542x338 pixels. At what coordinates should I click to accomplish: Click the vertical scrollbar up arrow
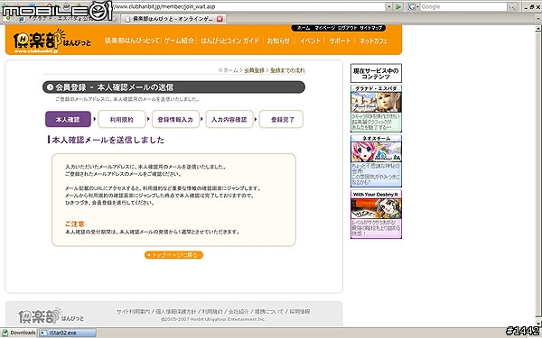pyautogui.click(x=538, y=29)
